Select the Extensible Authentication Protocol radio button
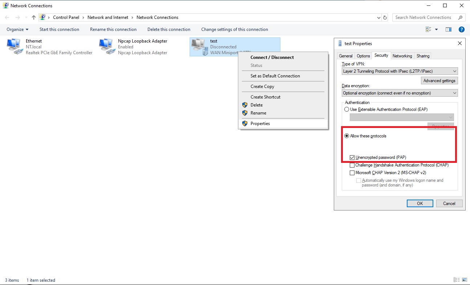470x285 pixels. coord(347,109)
